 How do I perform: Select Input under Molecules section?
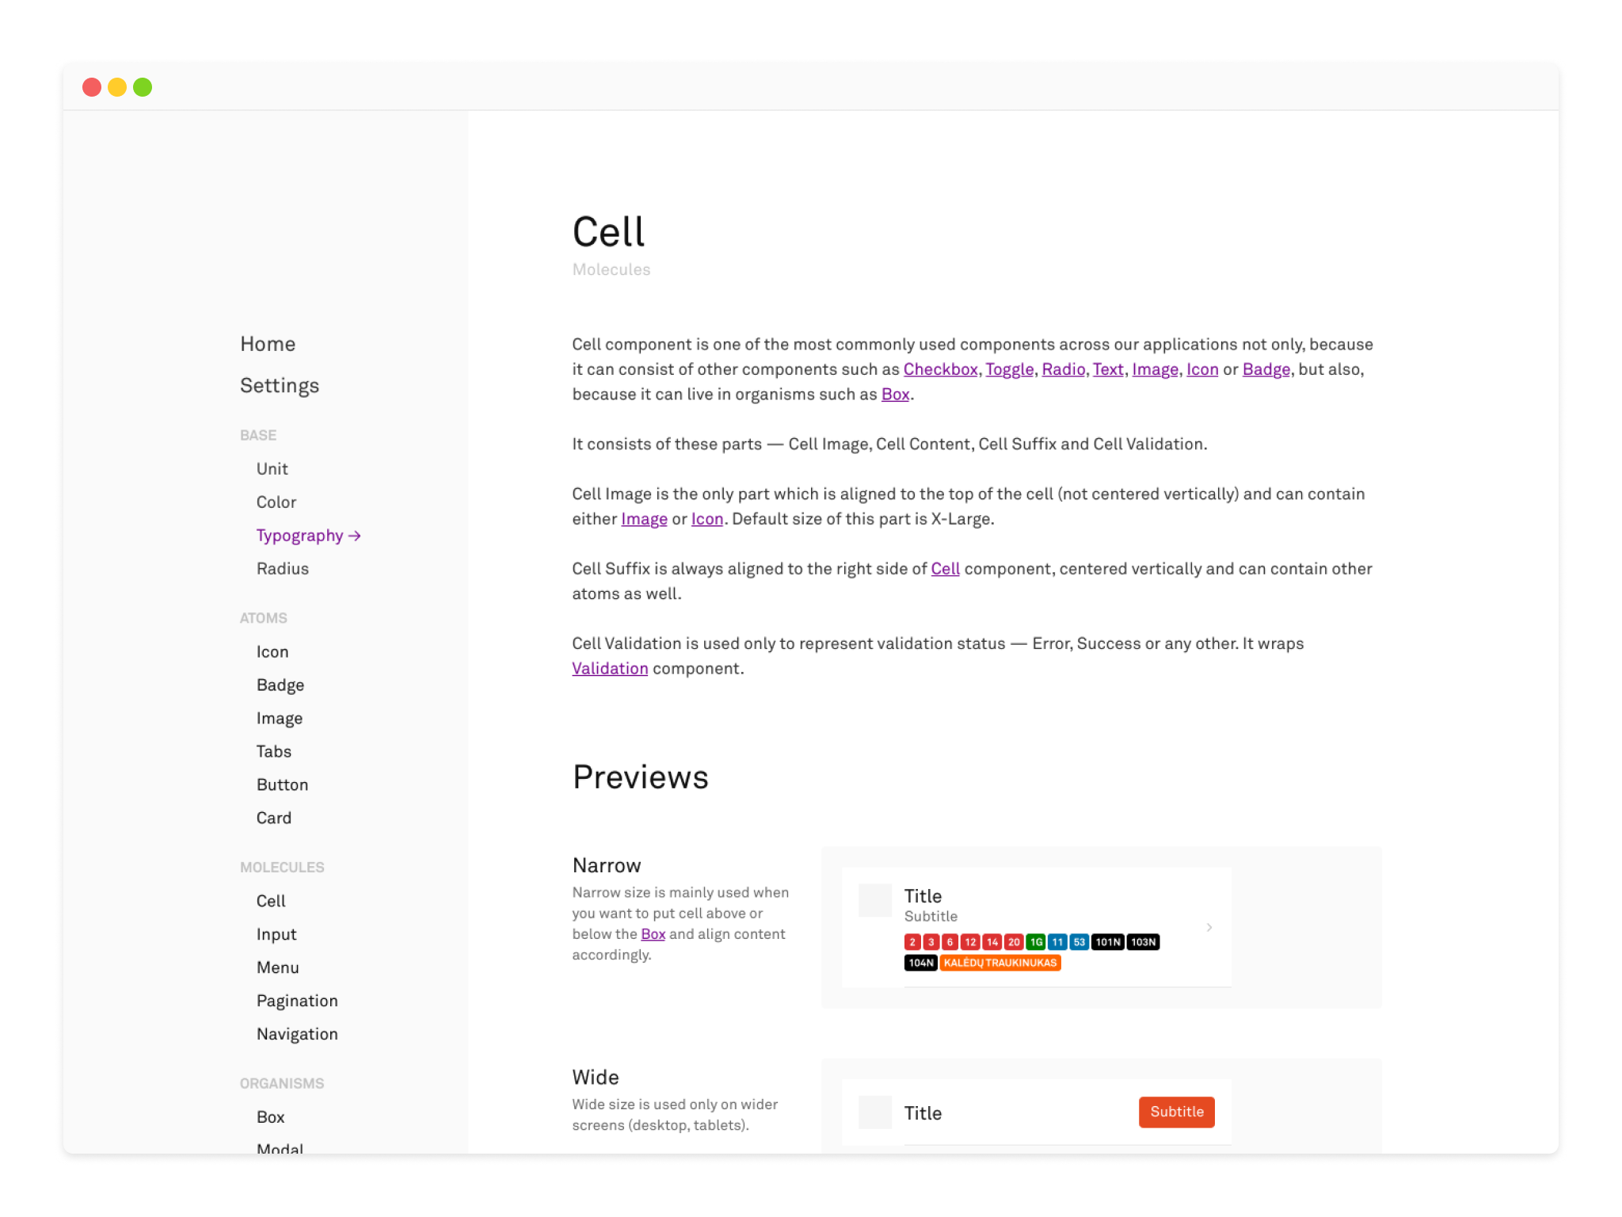click(x=275, y=933)
